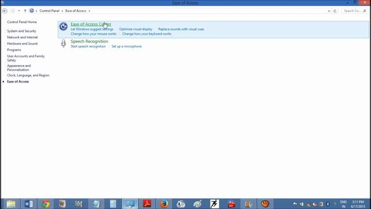Open Change how your mouse works
This screenshot has height=209, width=371.
click(93, 34)
